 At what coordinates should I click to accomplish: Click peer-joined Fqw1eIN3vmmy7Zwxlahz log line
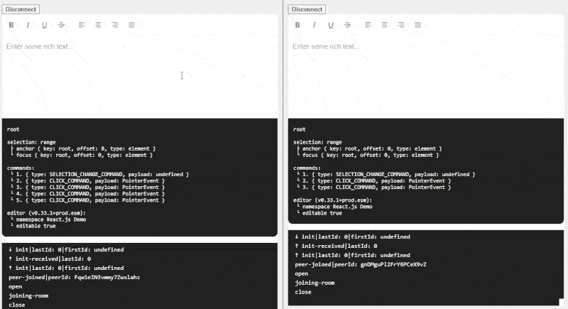(75, 277)
